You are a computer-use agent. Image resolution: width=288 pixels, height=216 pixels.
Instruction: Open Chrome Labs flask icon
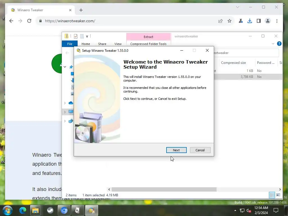pyautogui.click(x=241, y=21)
